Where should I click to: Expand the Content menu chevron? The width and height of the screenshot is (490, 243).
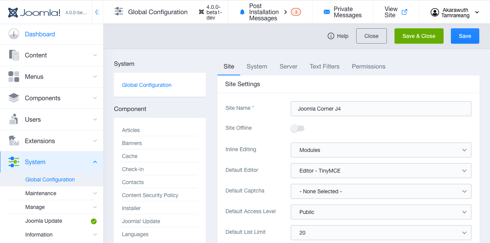[x=95, y=55]
